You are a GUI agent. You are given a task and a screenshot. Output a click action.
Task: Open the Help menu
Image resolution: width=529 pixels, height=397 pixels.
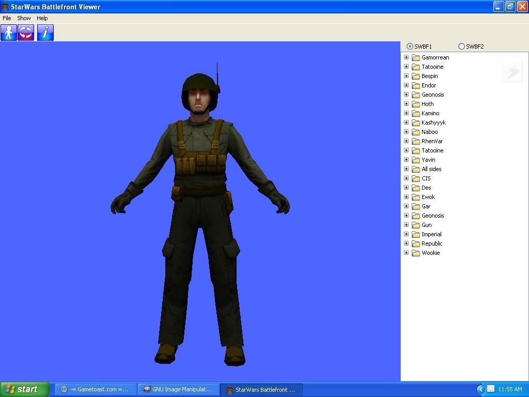42,18
